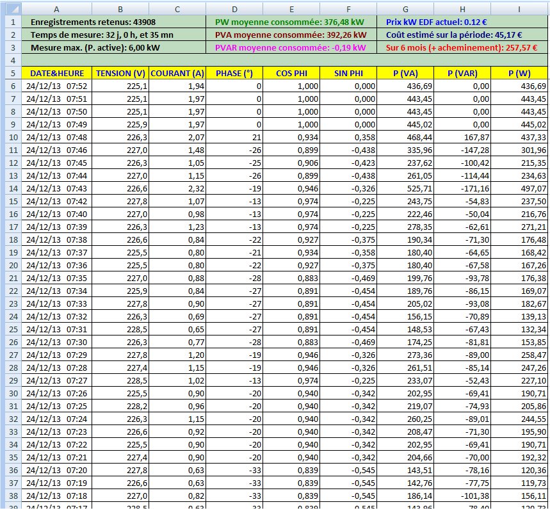Select column D header

234,9
